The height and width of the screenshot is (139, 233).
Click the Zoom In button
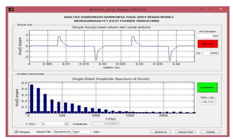pyautogui.click(x=160, y=132)
